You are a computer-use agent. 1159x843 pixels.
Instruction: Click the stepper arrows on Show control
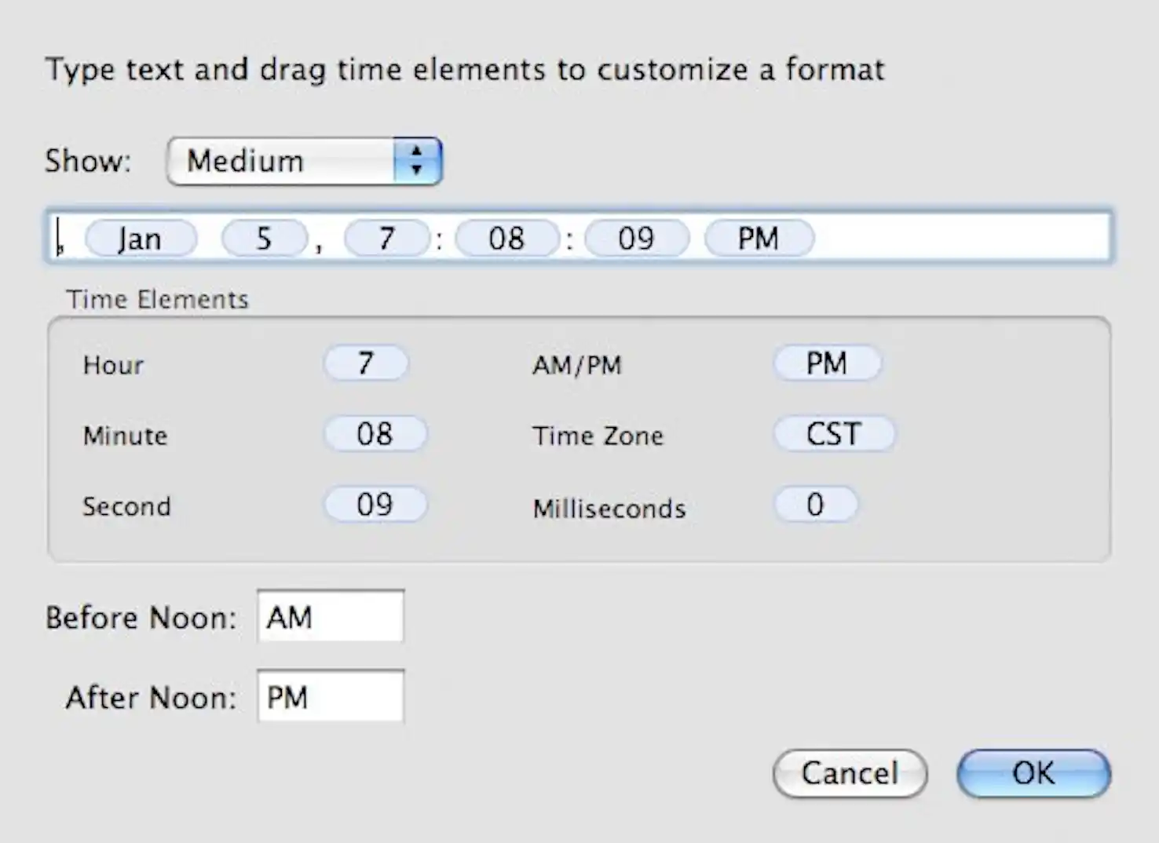tap(417, 161)
